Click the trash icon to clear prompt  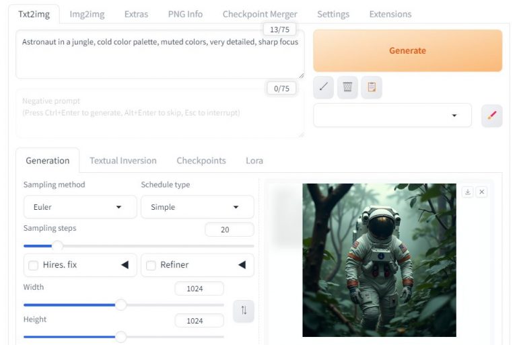click(347, 87)
